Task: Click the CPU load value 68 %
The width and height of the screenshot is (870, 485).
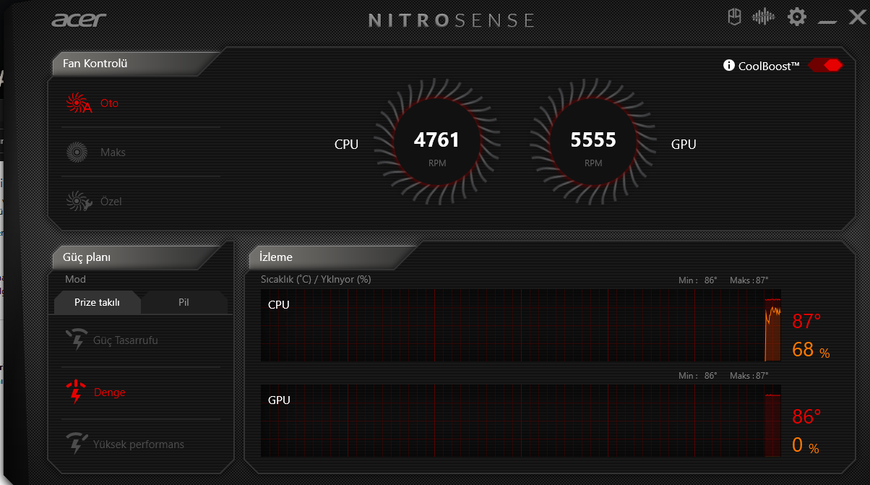Action: pos(811,350)
